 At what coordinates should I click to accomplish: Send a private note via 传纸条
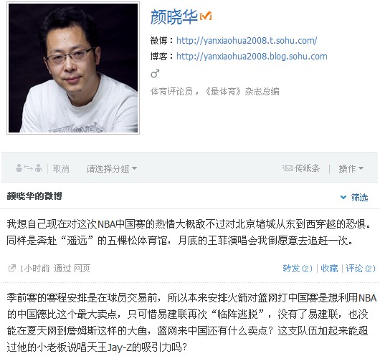[301, 168]
